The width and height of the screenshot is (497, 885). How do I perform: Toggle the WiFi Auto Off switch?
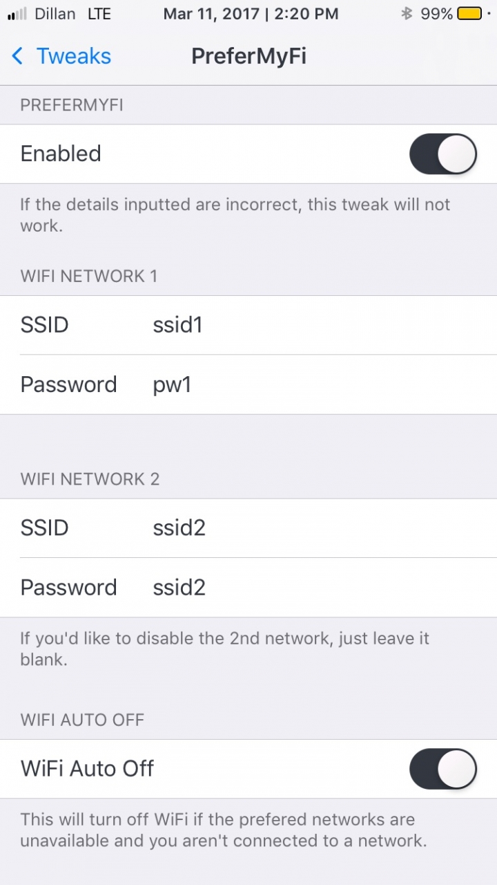coord(443,769)
